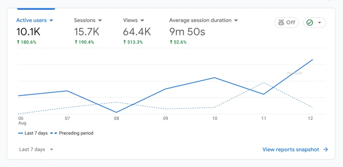The height and width of the screenshot is (167, 343).
Task: Click the 15.7K sessions value
Action: pos(87,32)
